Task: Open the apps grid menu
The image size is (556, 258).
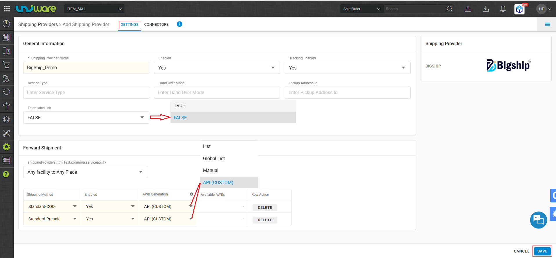Action: click(7, 9)
